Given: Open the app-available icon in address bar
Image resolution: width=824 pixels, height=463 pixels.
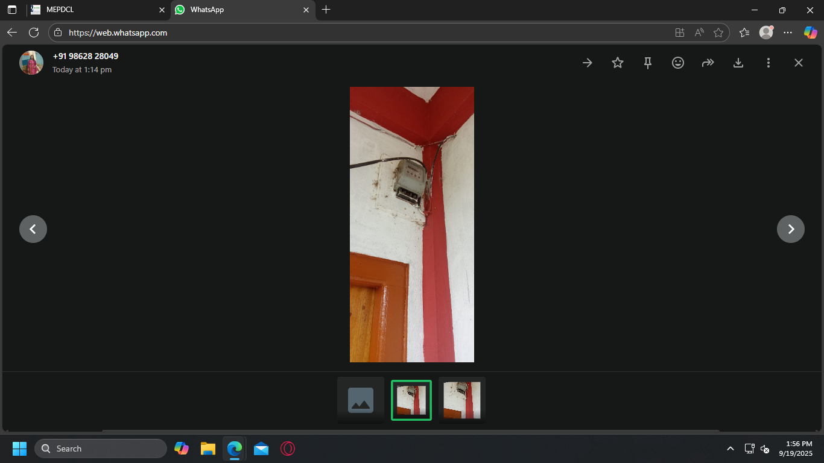Looking at the screenshot, I should (x=680, y=33).
